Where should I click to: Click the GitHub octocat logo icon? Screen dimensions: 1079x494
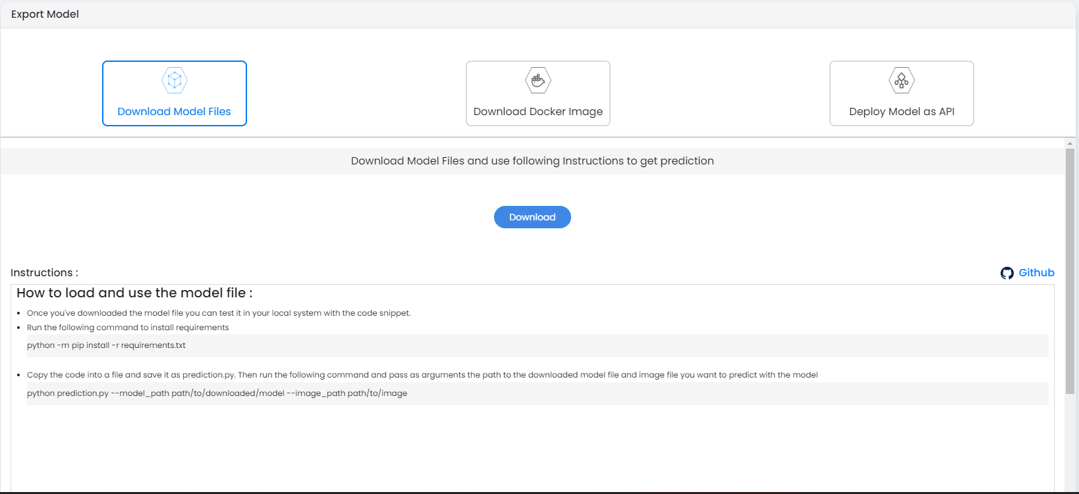[1007, 273]
